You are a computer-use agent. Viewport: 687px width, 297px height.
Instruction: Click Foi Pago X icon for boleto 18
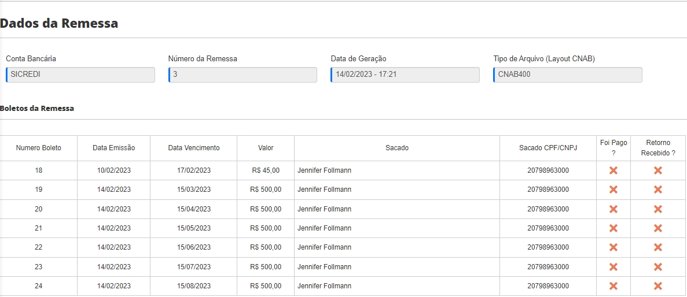[613, 170]
